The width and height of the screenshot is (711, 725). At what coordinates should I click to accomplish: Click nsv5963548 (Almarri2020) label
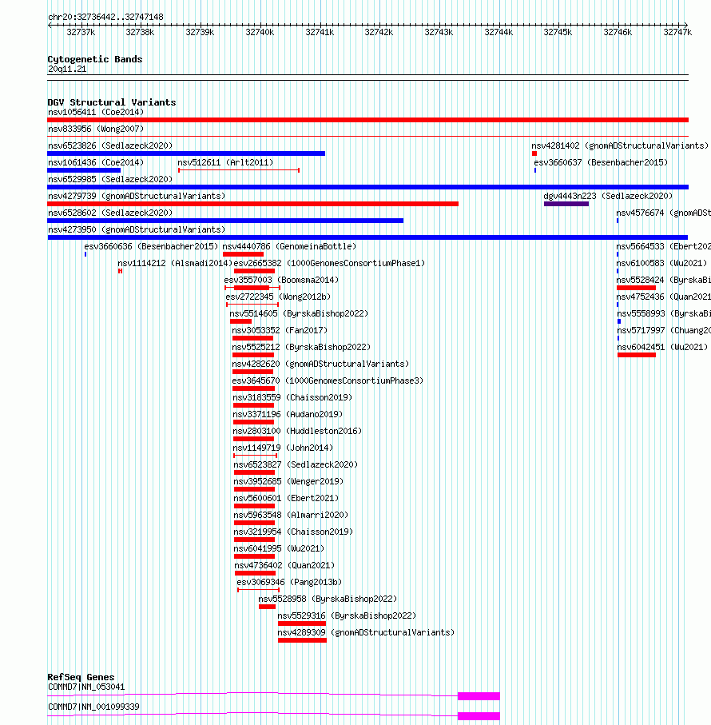coord(291,515)
